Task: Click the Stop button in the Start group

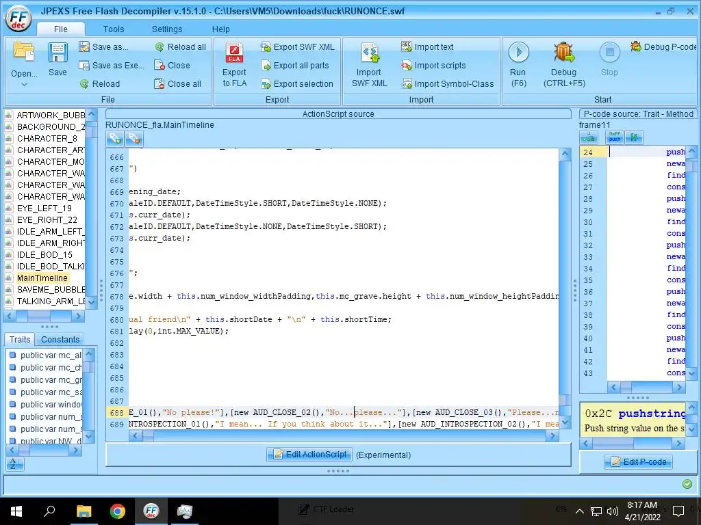Action: (x=609, y=59)
